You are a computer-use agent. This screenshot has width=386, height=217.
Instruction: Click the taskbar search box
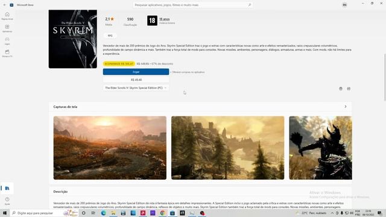[x=44, y=213]
